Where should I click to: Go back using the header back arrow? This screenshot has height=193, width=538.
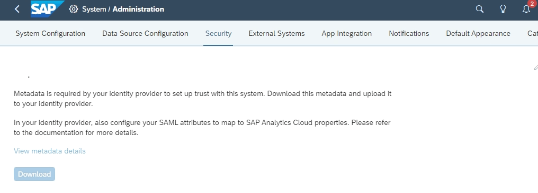coord(17,9)
